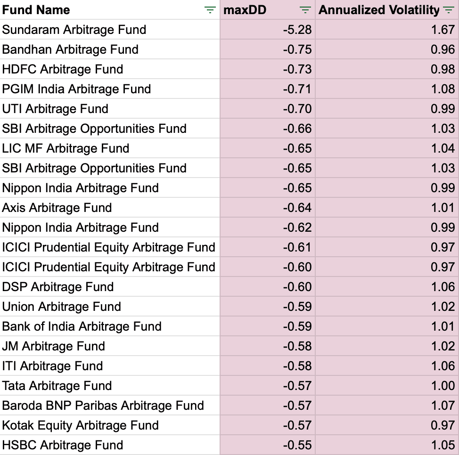Select the PGIM India Arbitrage Fund cell
Image resolution: width=459 pixels, height=455 pixels.
[76, 89]
